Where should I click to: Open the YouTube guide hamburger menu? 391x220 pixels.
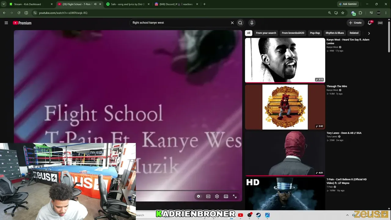(x=6, y=23)
